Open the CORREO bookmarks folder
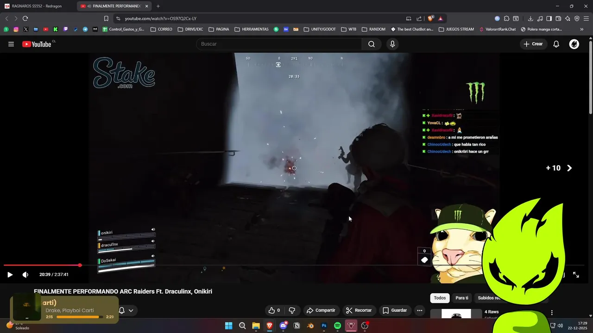Screen dimensions: 593x333 [161, 29]
